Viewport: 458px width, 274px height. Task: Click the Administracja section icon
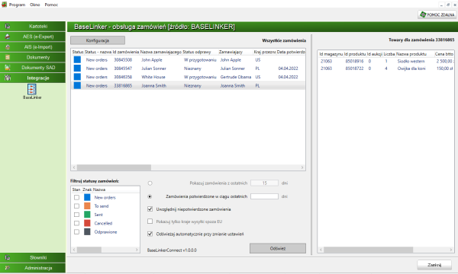(x=8, y=268)
